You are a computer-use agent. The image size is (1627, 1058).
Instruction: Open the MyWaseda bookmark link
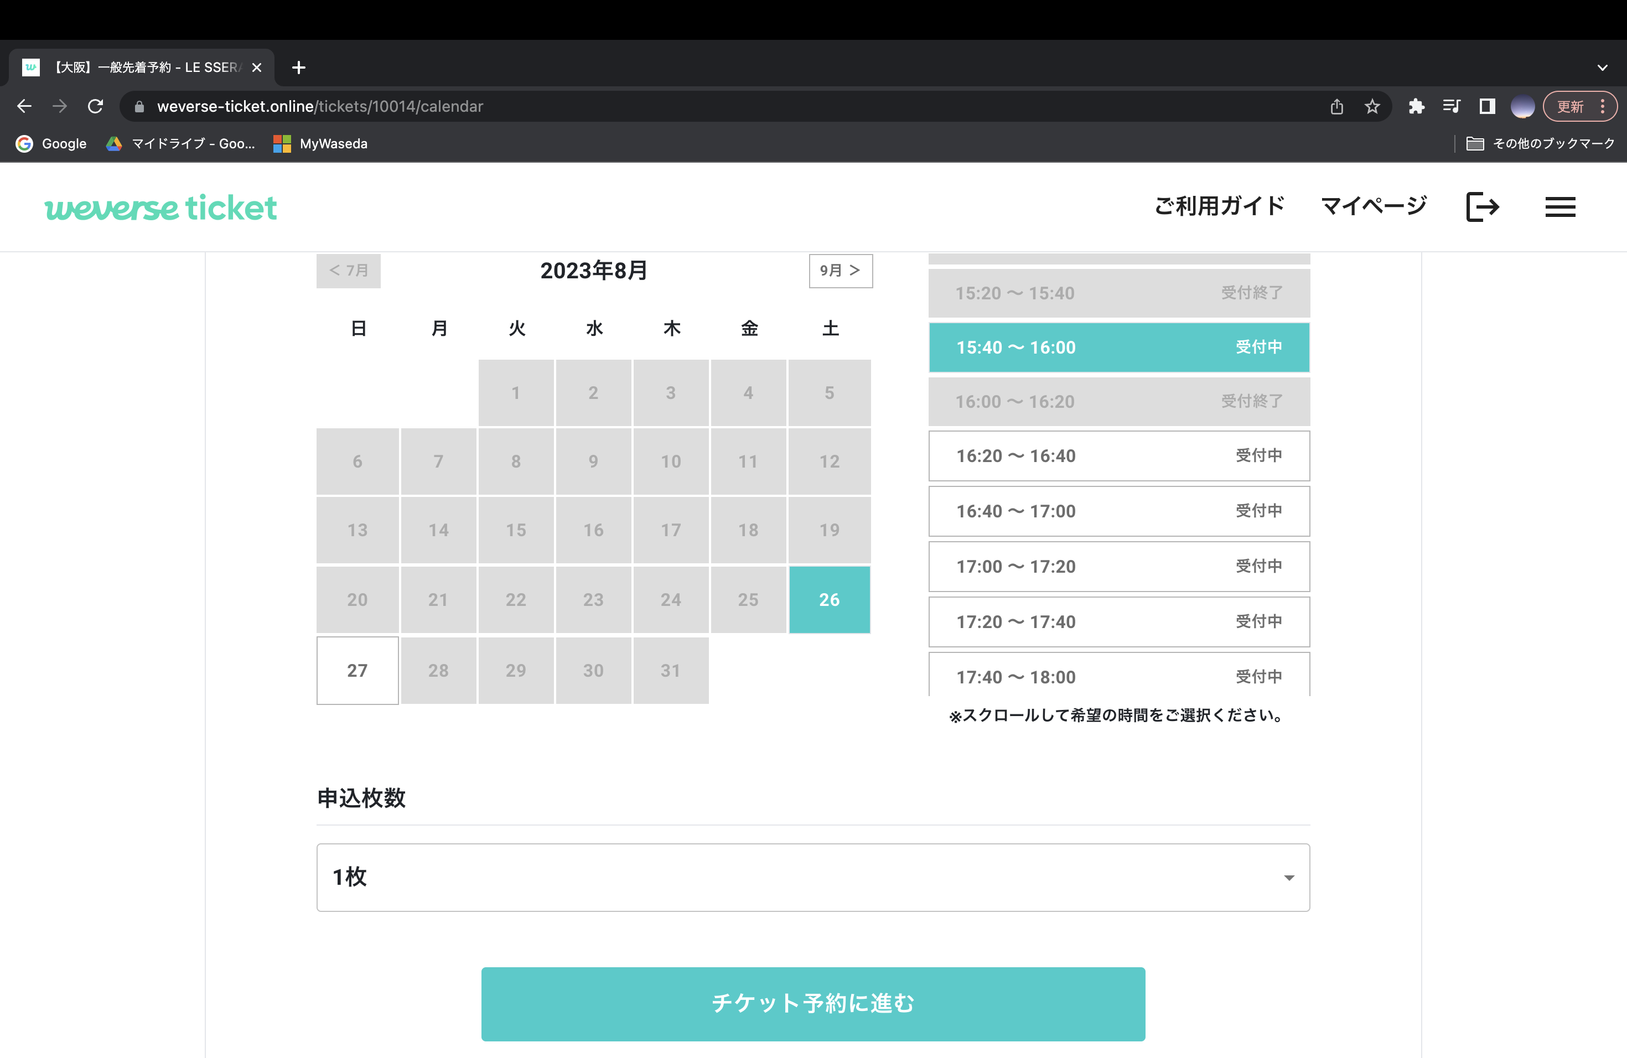pos(320,143)
